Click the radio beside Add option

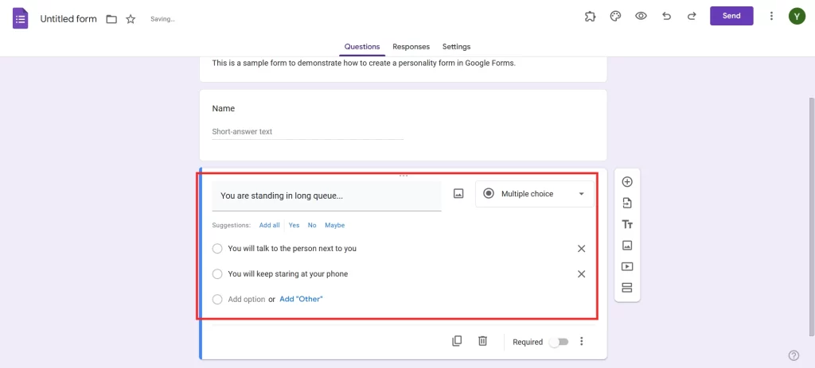tap(217, 300)
